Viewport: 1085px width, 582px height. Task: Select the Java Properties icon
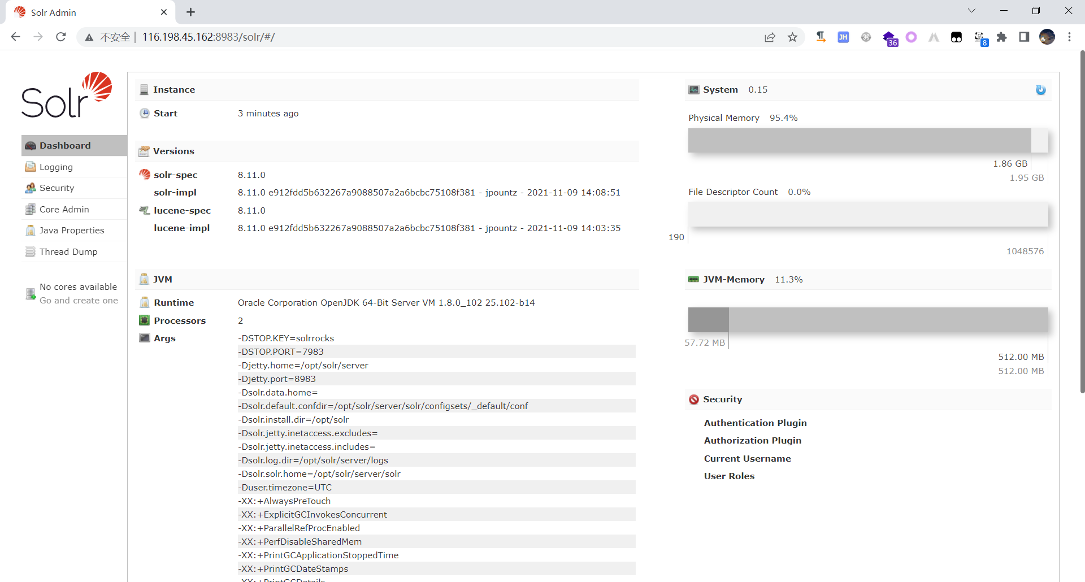coord(31,231)
